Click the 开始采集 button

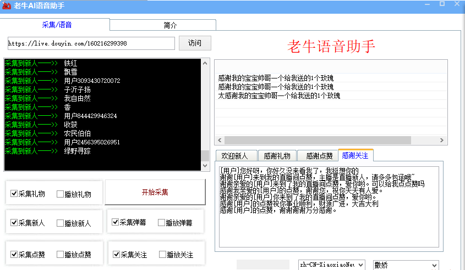(x=155, y=193)
